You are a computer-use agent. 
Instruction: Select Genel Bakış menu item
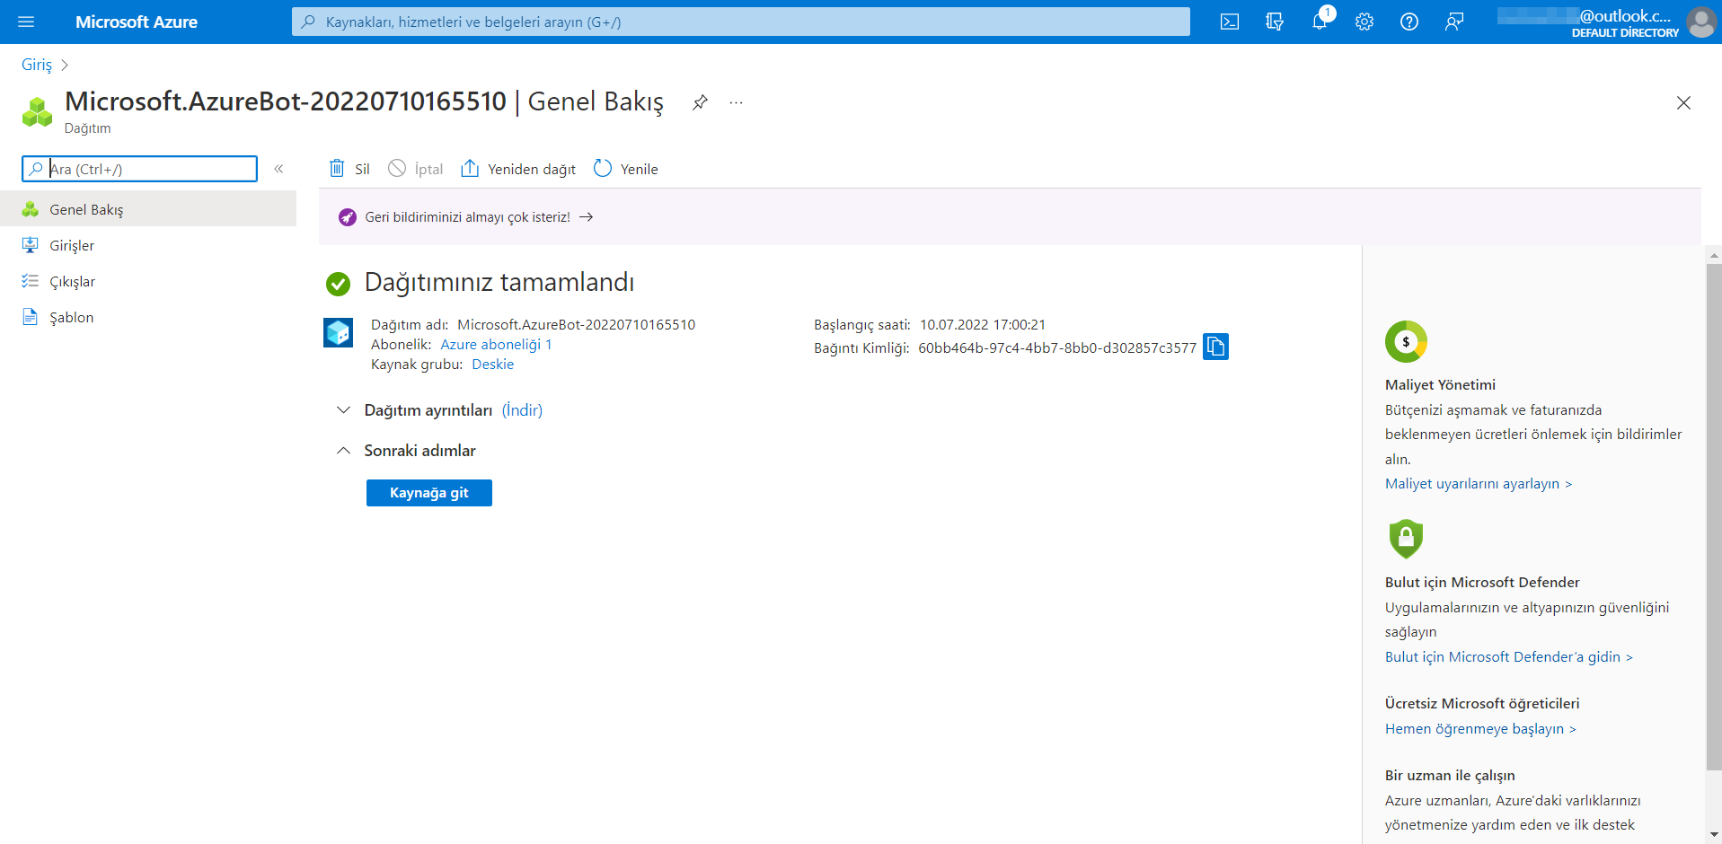pos(148,209)
